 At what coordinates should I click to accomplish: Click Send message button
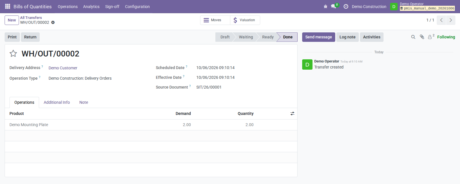click(x=319, y=37)
